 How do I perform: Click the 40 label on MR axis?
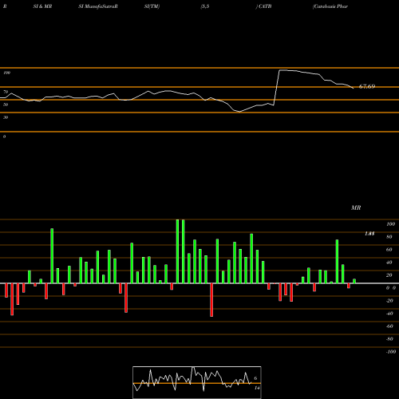pos(389,263)
